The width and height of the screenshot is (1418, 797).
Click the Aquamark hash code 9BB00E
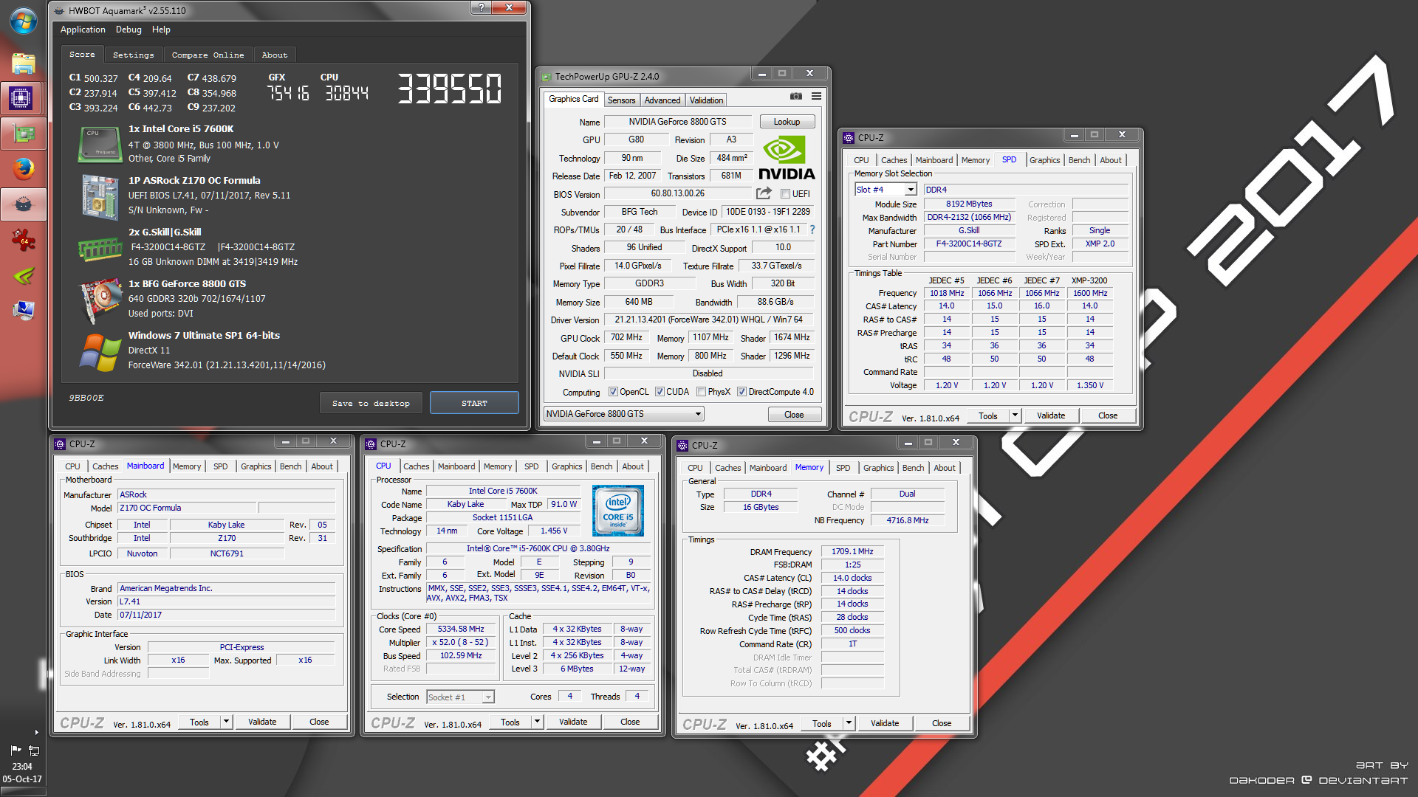click(x=86, y=398)
